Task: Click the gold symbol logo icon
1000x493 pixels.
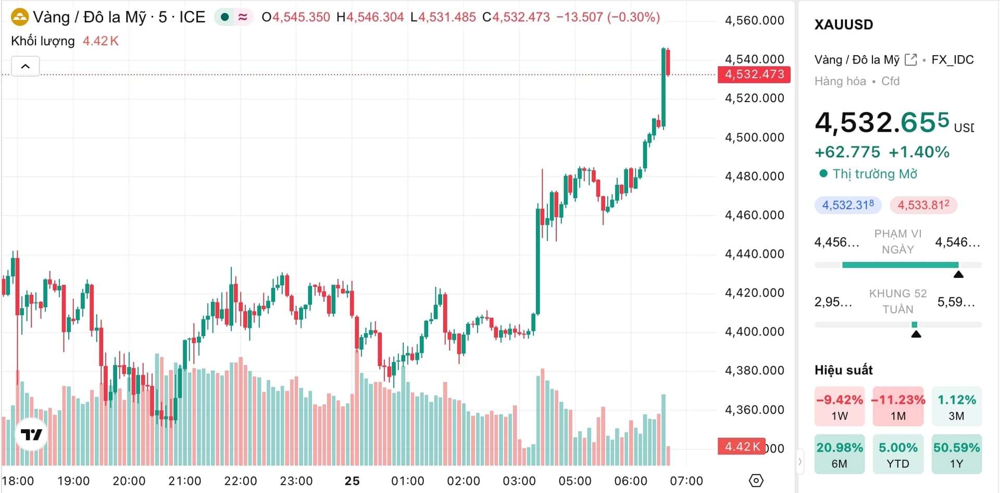Action: [x=20, y=17]
